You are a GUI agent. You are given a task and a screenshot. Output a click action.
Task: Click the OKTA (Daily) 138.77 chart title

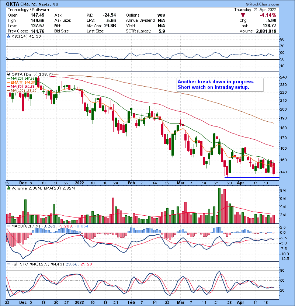pyautogui.click(x=32, y=74)
